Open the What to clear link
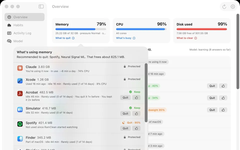This screenshot has width=240, height=150. pyautogui.click(x=186, y=38)
